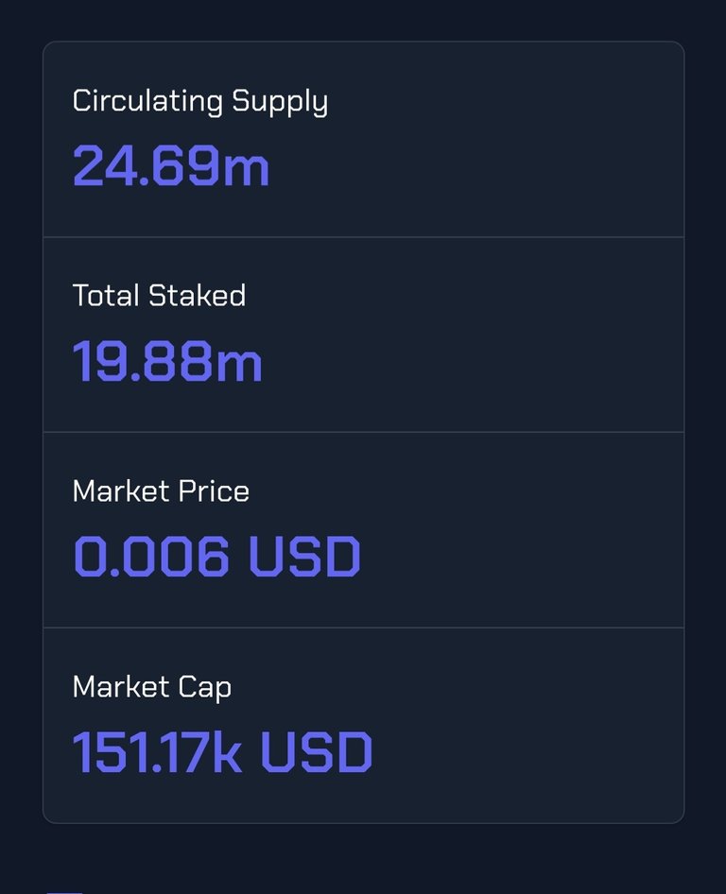Click divider line below Circulating Supply row
Viewport: 726px width, 894px height.
tap(363, 236)
